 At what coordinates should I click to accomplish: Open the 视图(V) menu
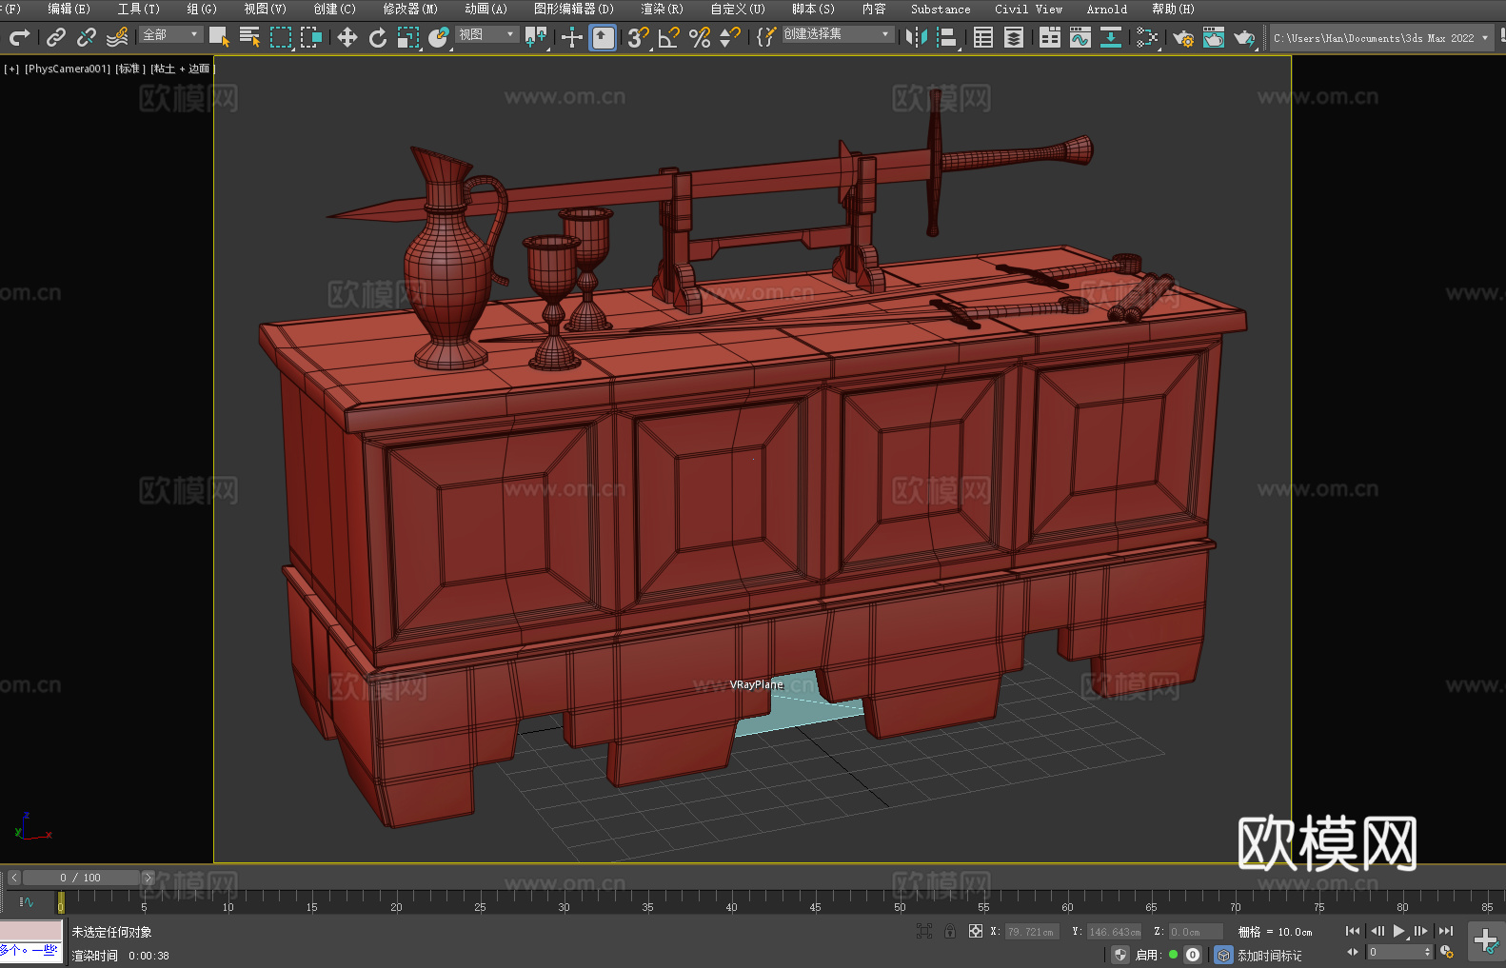(265, 9)
